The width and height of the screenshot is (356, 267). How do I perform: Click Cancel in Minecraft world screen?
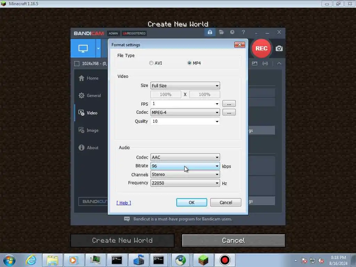(233, 241)
